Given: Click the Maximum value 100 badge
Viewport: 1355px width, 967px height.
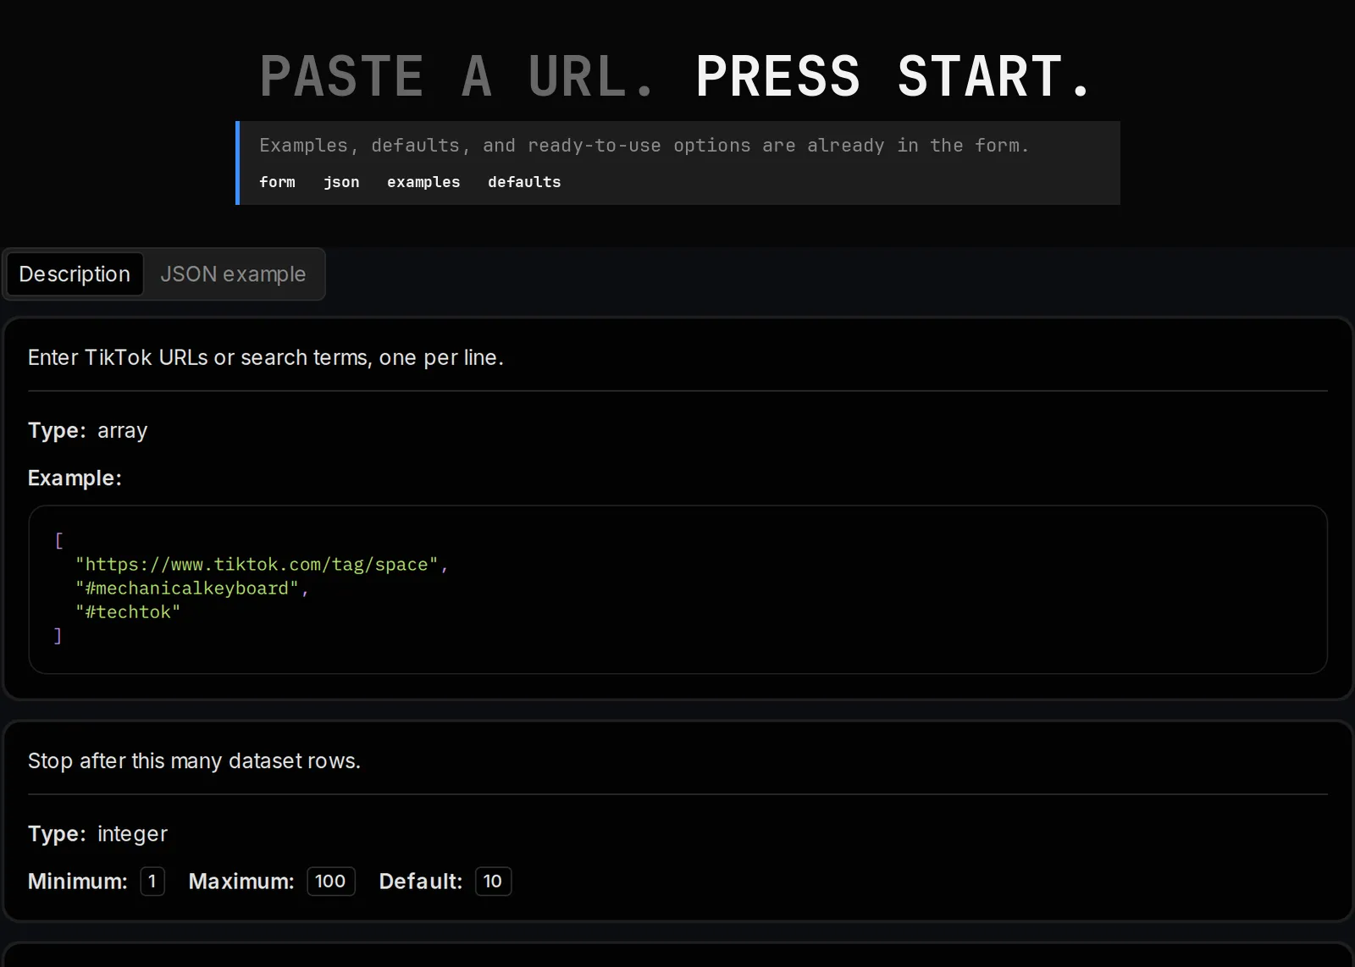Looking at the screenshot, I should coord(330,881).
